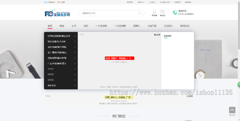Expand the 更多分类 category row
The height and width of the screenshot is (121, 240).
(x=61, y=86)
